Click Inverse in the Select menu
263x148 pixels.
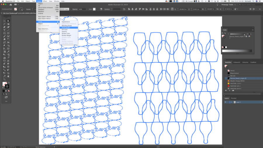tap(41, 13)
